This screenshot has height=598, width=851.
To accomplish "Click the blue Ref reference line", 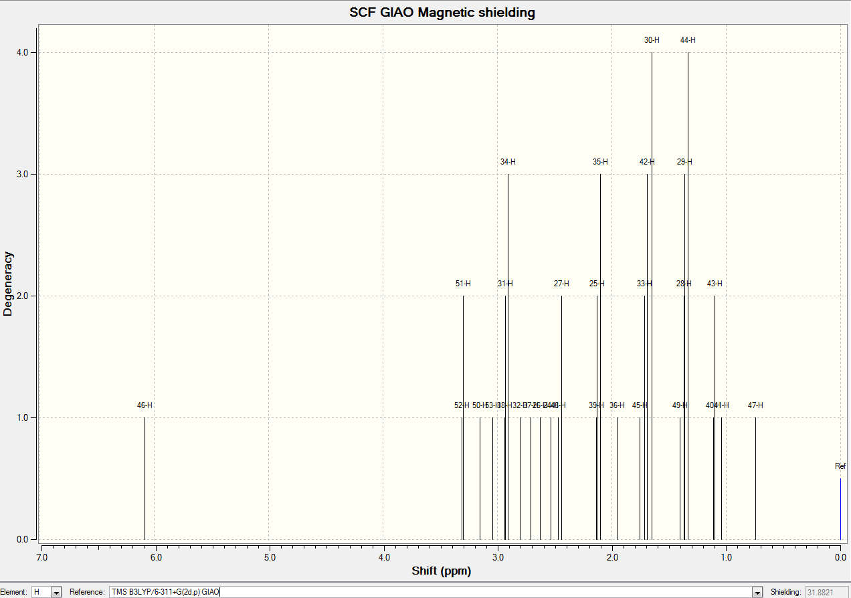I will [840, 508].
